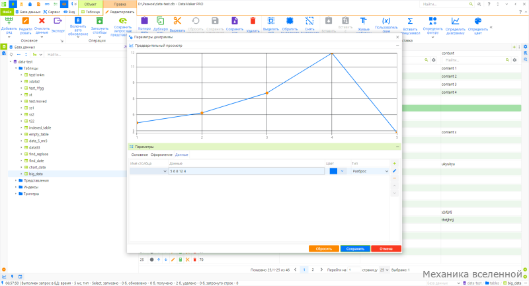Click the Пользовательские (x) variables icon
529x286 pixels.
click(386, 21)
